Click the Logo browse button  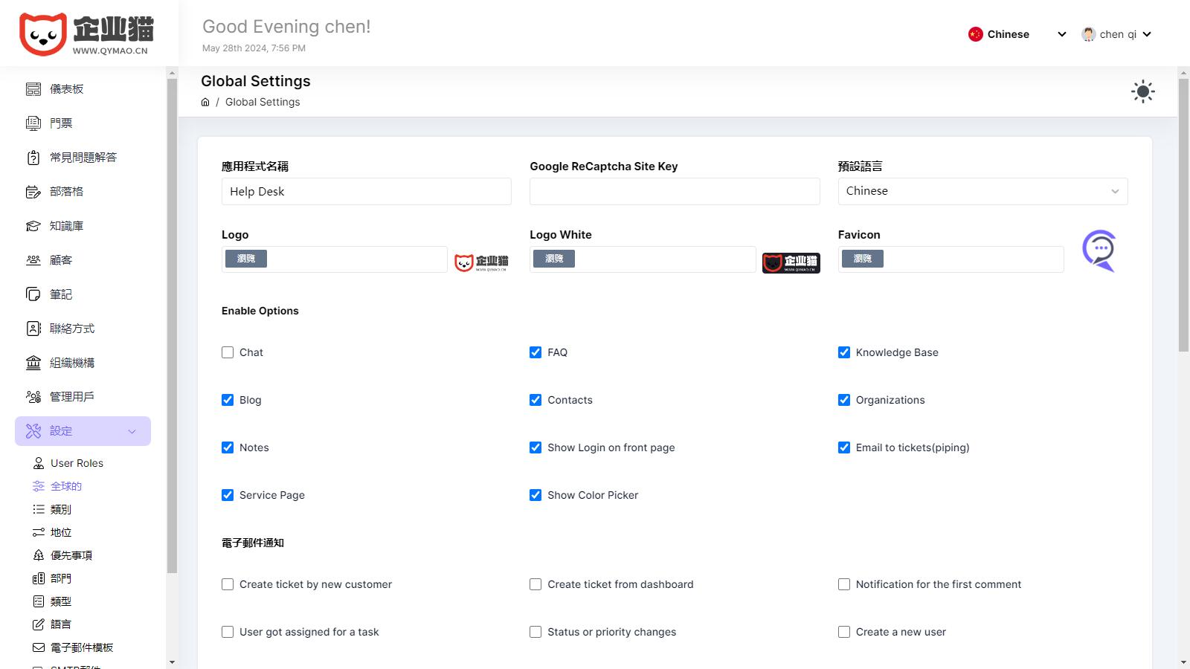pos(246,259)
